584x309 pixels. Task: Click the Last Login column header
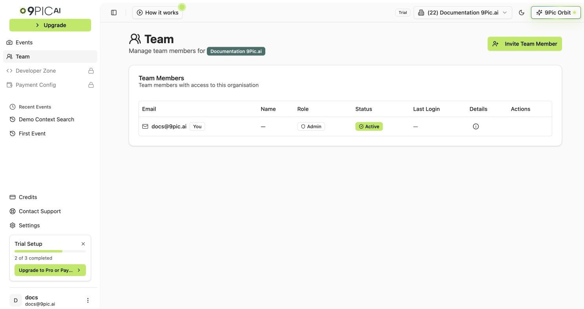[x=427, y=109]
